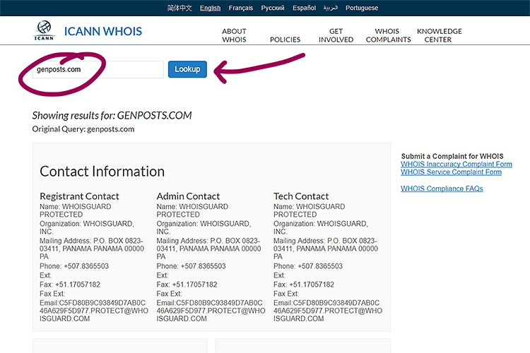Switch language to Español
530x353 pixels.
[304, 8]
